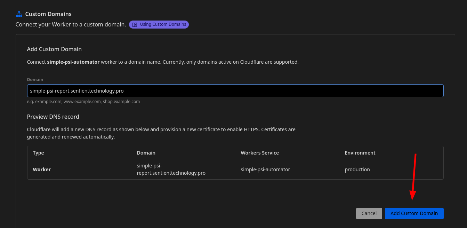Click the Add Custom Domain panel title

[54, 49]
